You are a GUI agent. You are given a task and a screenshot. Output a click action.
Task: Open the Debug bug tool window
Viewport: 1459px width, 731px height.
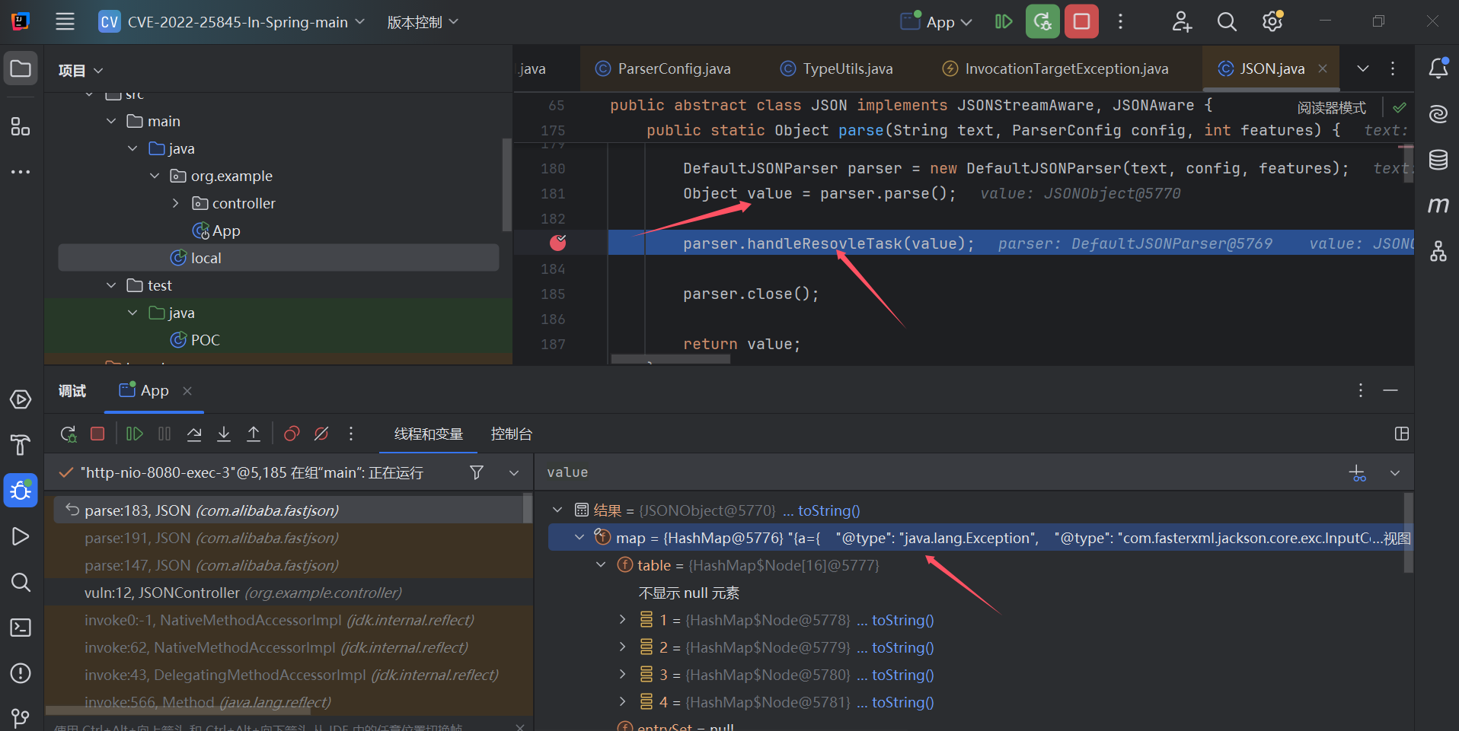click(21, 491)
